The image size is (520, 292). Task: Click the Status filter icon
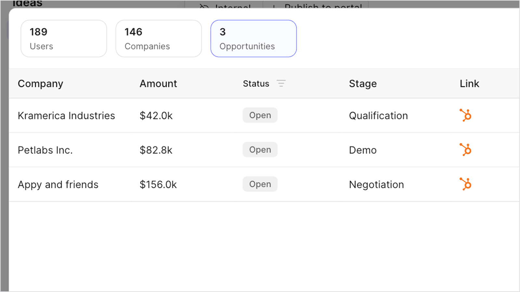click(x=281, y=83)
